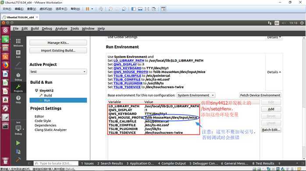Image resolution: width=306 pixels, height=171 pixels.
Task: Open VMware snapshot manager icon
Action: pyautogui.click(x=124, y=9)
